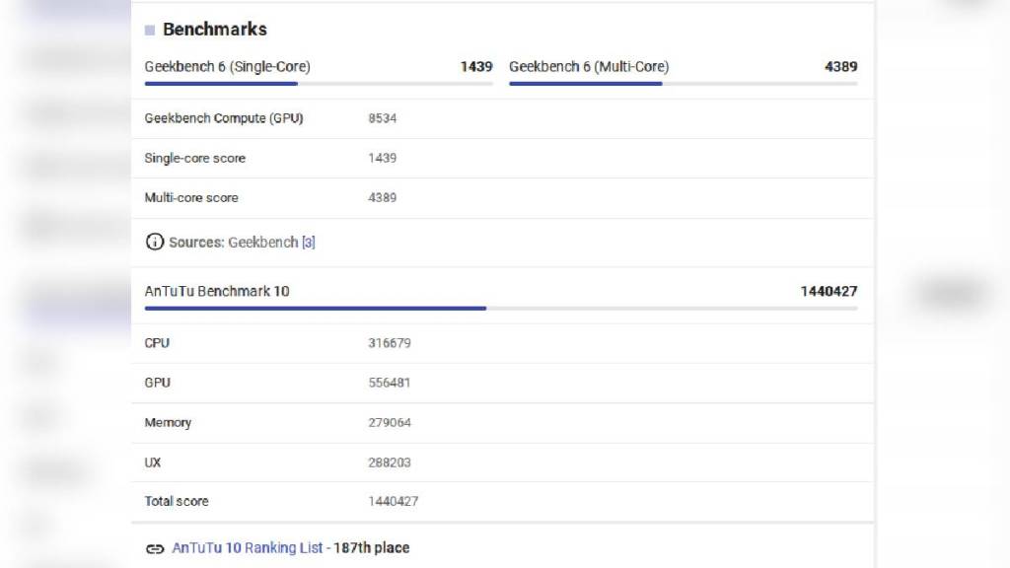Viewport: 1010px width, 568px height.
Task: Select the Geekbench 6 (Single-Core) title
Action: [x=227, y=67]
